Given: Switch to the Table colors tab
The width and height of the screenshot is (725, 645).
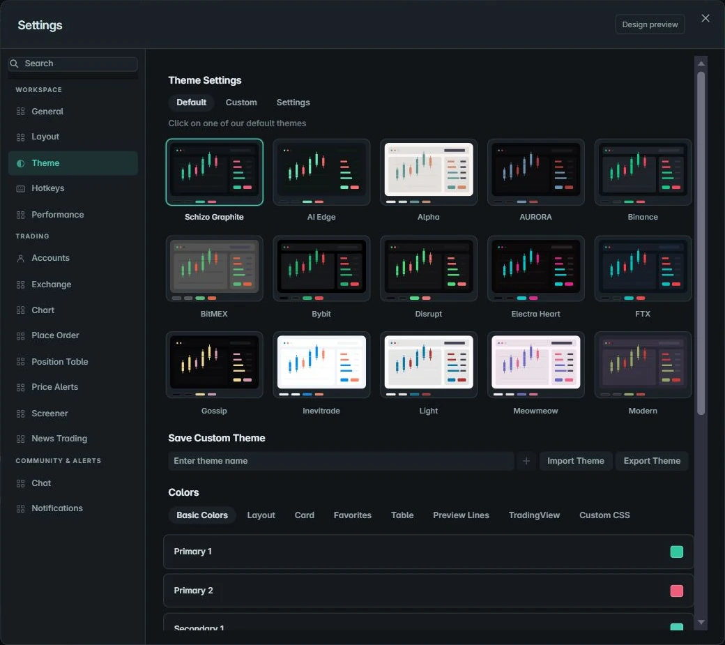Looking at the screenshot, I should pos(402,515).
